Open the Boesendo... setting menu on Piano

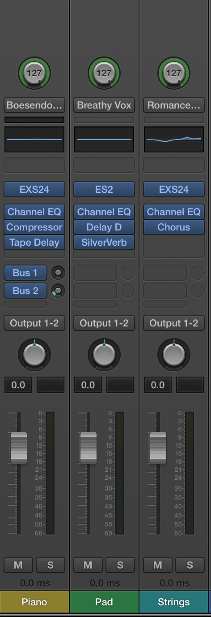coord(34,105)
